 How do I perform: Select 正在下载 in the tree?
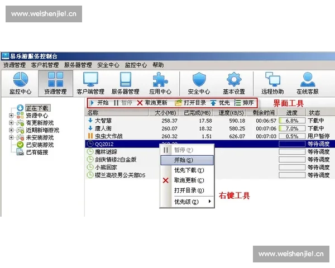37,108
